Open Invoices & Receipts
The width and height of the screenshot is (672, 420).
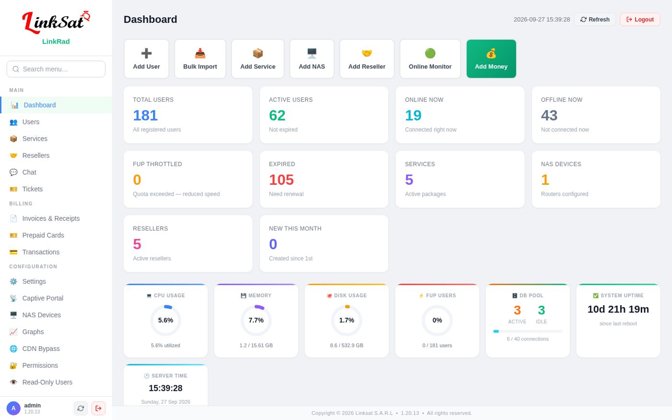point(56,218)
